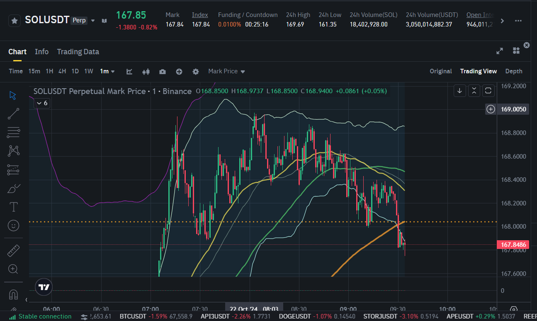The height and width of the screenshot is (321, 537).
Task: Star SOLUSDT as a favorite
Action: tap(15, 20)
